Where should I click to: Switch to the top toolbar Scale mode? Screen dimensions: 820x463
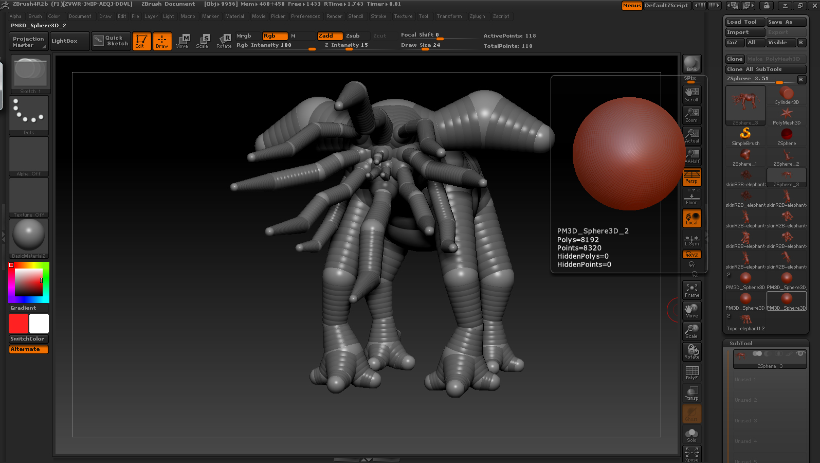click(203, 41)
